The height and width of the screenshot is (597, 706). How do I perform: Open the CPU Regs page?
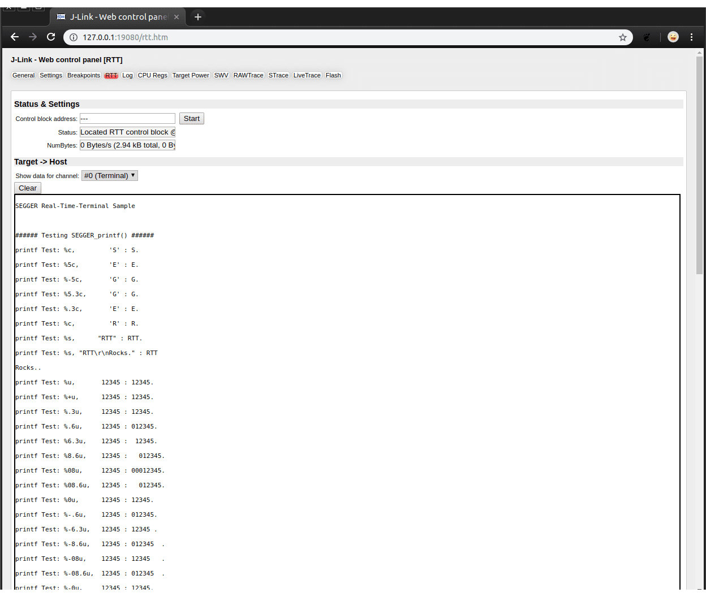(153, 75)
